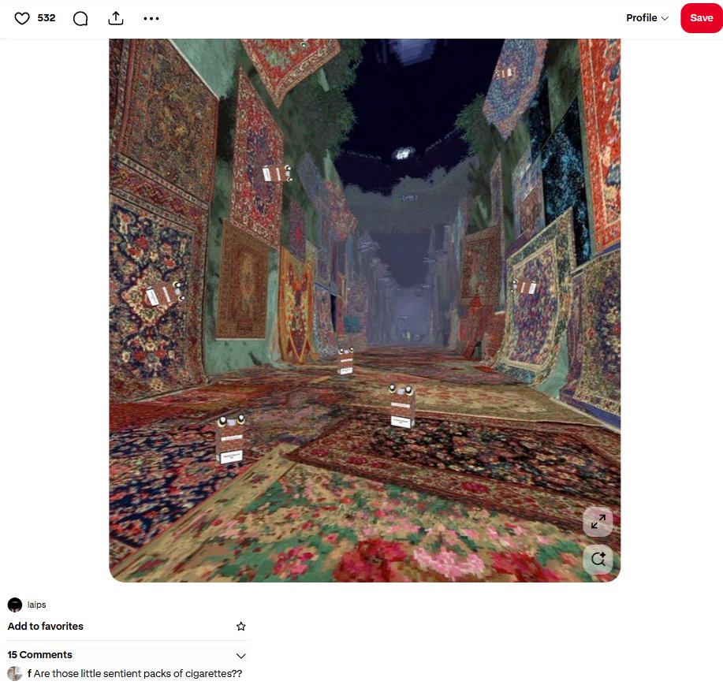Like the pin with the heart icon
This screenshot has width=723, height=696.
tap(21, 18)
